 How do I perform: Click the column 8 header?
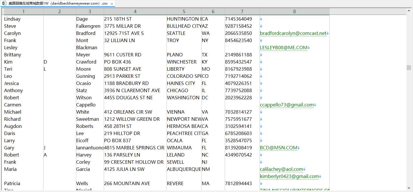tap(294, 11)
